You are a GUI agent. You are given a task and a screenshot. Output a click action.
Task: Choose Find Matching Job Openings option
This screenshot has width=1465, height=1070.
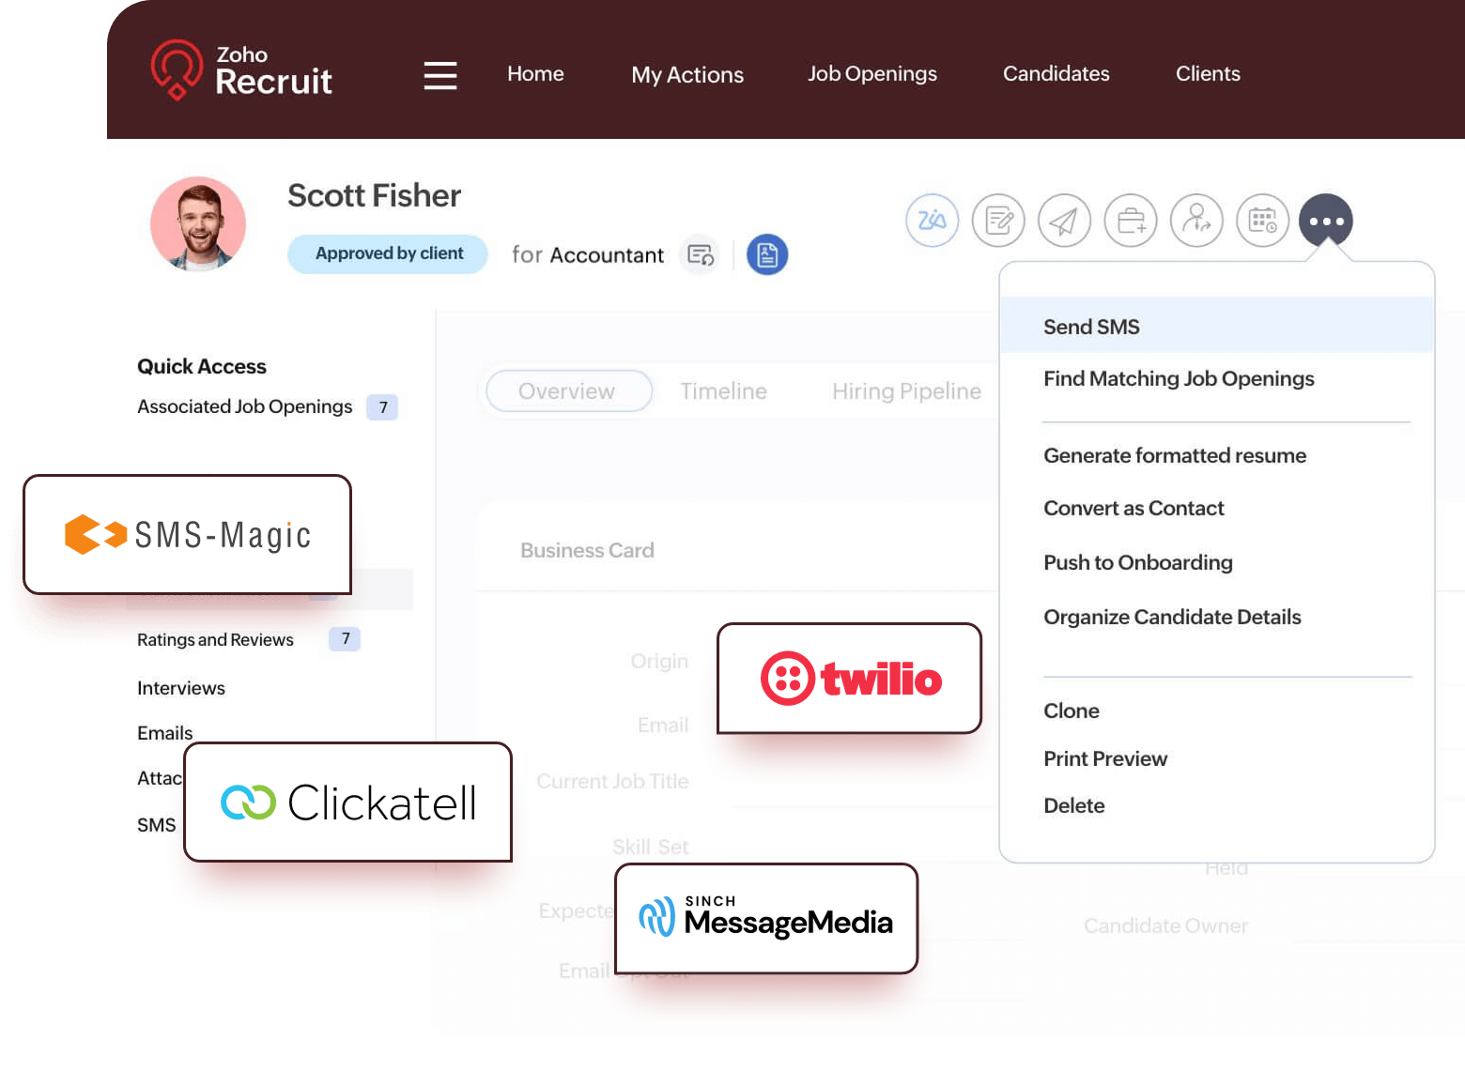[1178, 378]
